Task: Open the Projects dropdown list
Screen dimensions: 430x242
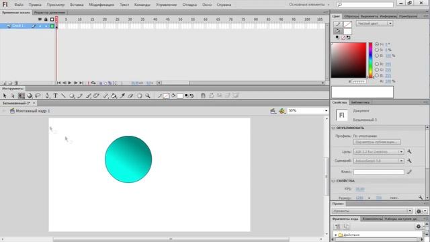Action: [372, 211]
